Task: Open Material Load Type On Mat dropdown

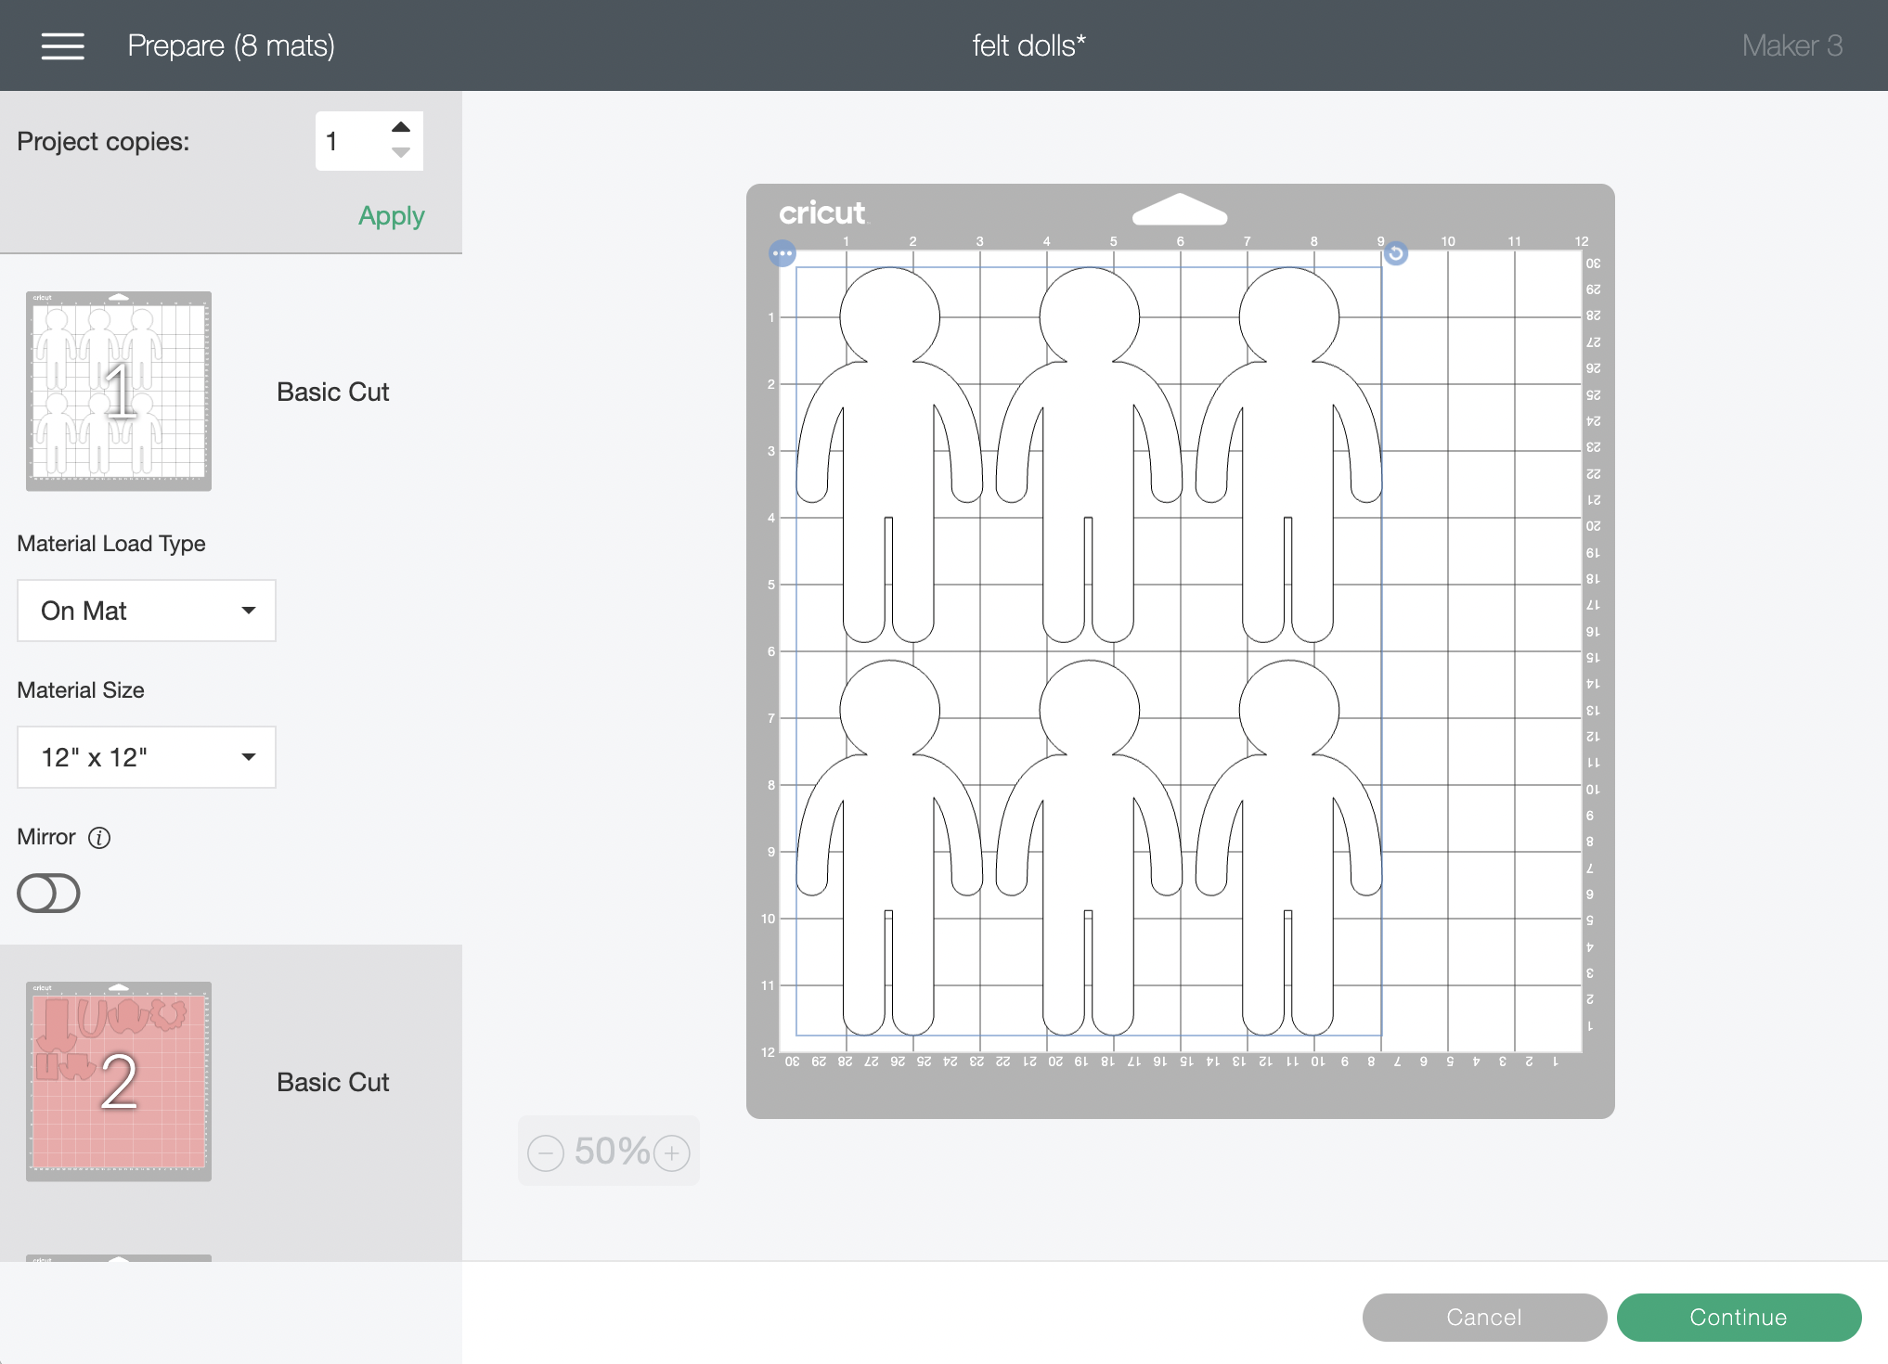Action: [147, 611]
